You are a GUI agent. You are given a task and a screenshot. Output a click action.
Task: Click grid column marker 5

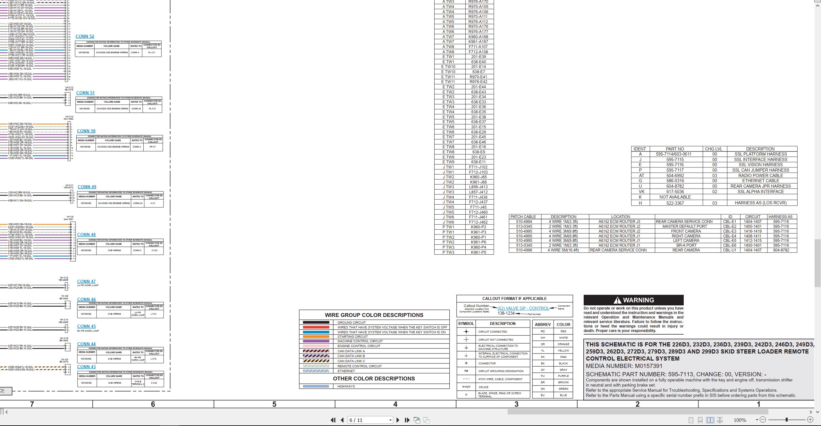(274, 404)
